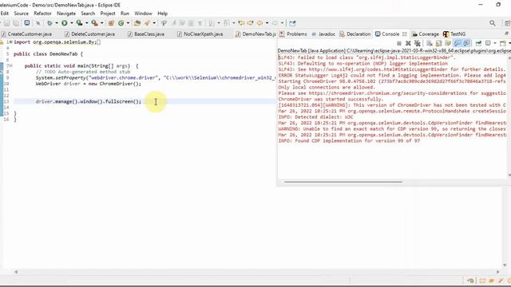Switch to the Problems view tab
The height and width of the screenshot is (287, 511).
tap(293, 33)
